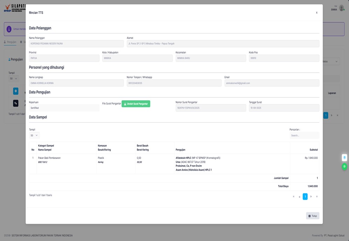
Task: Close the Rincian TTS dialog with X
Action: (316, 13)
